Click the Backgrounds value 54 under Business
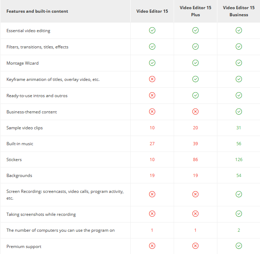Image resolution: width=260 pixels, height=254 pixels. point(239,175)
